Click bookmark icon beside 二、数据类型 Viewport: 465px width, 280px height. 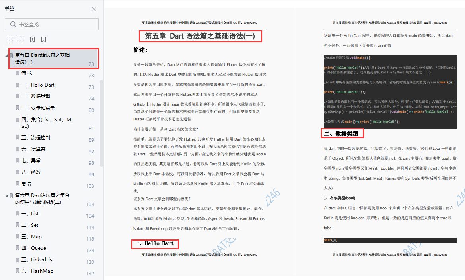(18, 97)
